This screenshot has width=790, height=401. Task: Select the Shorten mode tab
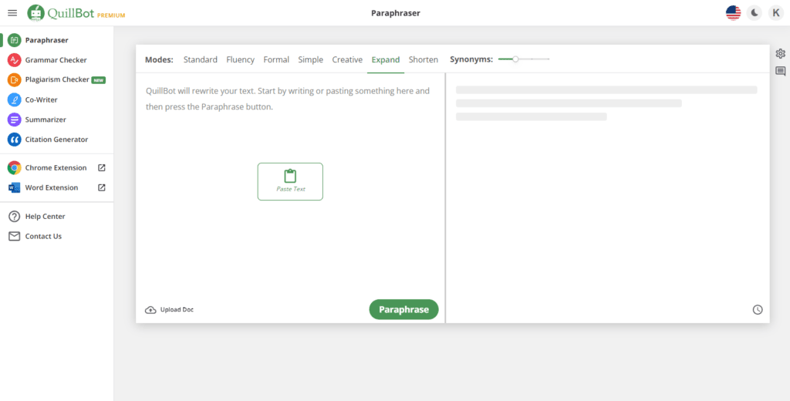click(x=424, y=59)
